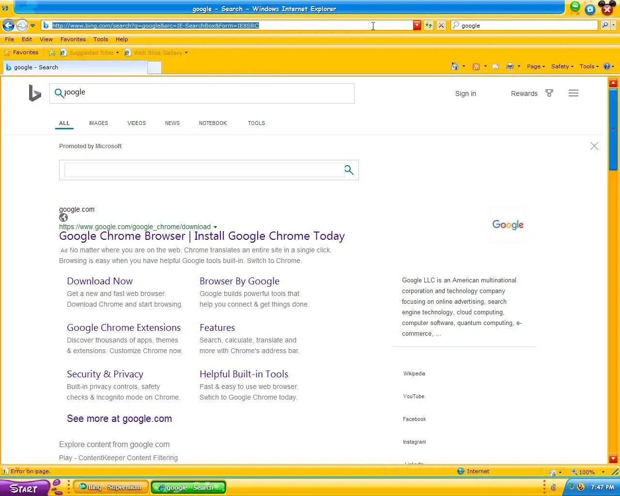This screenshot has width=620, height=496.
Task: Run search with the magnifier button
Action: click(604, 25)
